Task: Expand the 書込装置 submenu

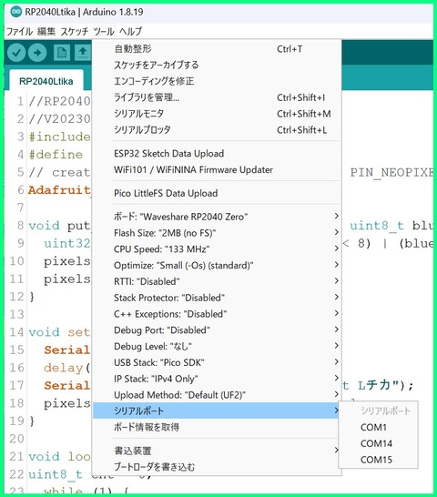Action: tap(217, 451)
